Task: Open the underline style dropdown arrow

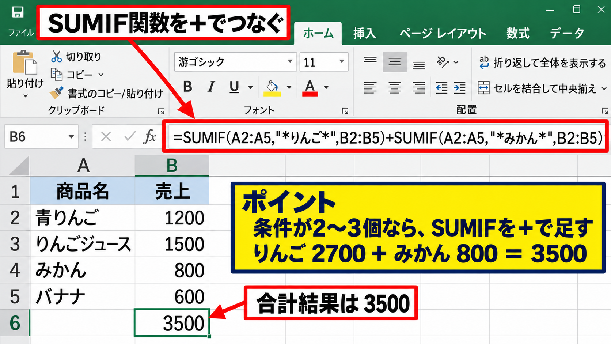Action: [x=251, y=87]
